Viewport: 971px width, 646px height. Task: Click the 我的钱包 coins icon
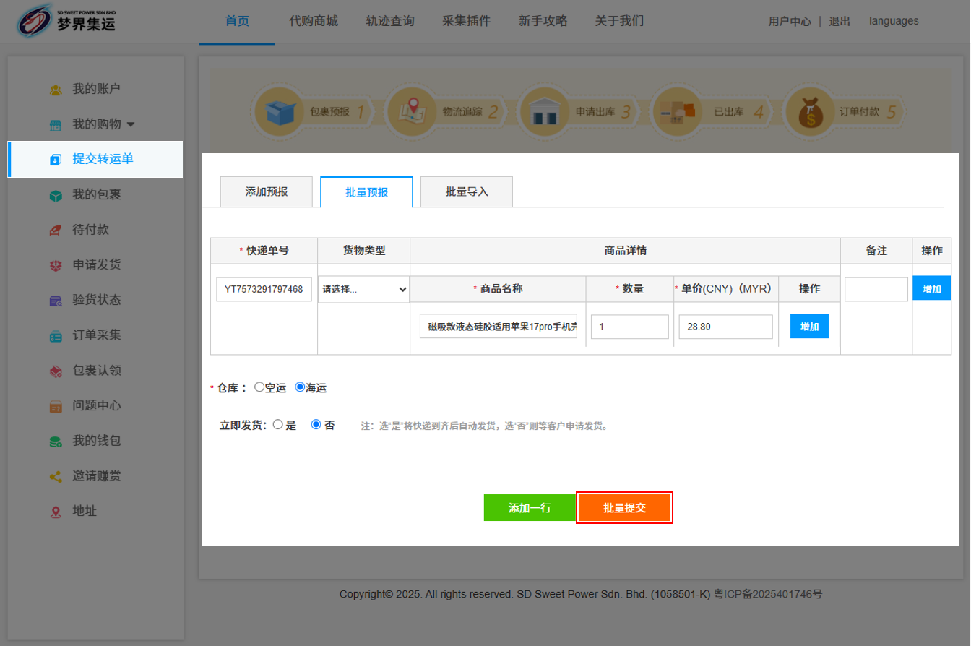click(56, 442)
